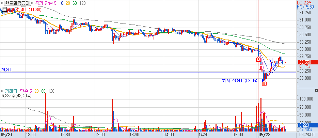Viewport: 318px width, 138px height.
Task: Click the red 29,550 current price tag
Action: [x=308, y=62]
